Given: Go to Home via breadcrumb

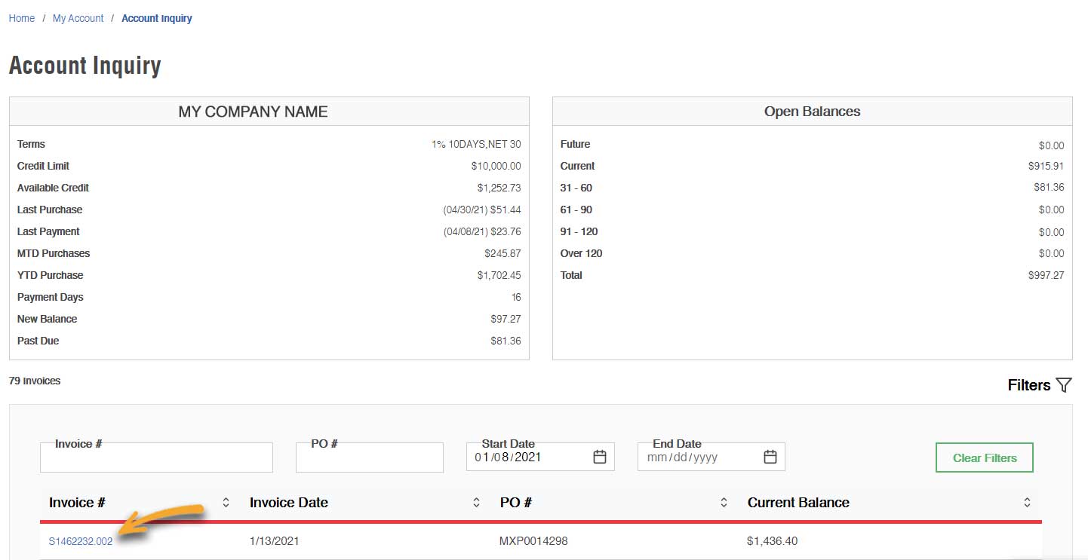Looking at the screenshot, I should (x=22, y=18).
